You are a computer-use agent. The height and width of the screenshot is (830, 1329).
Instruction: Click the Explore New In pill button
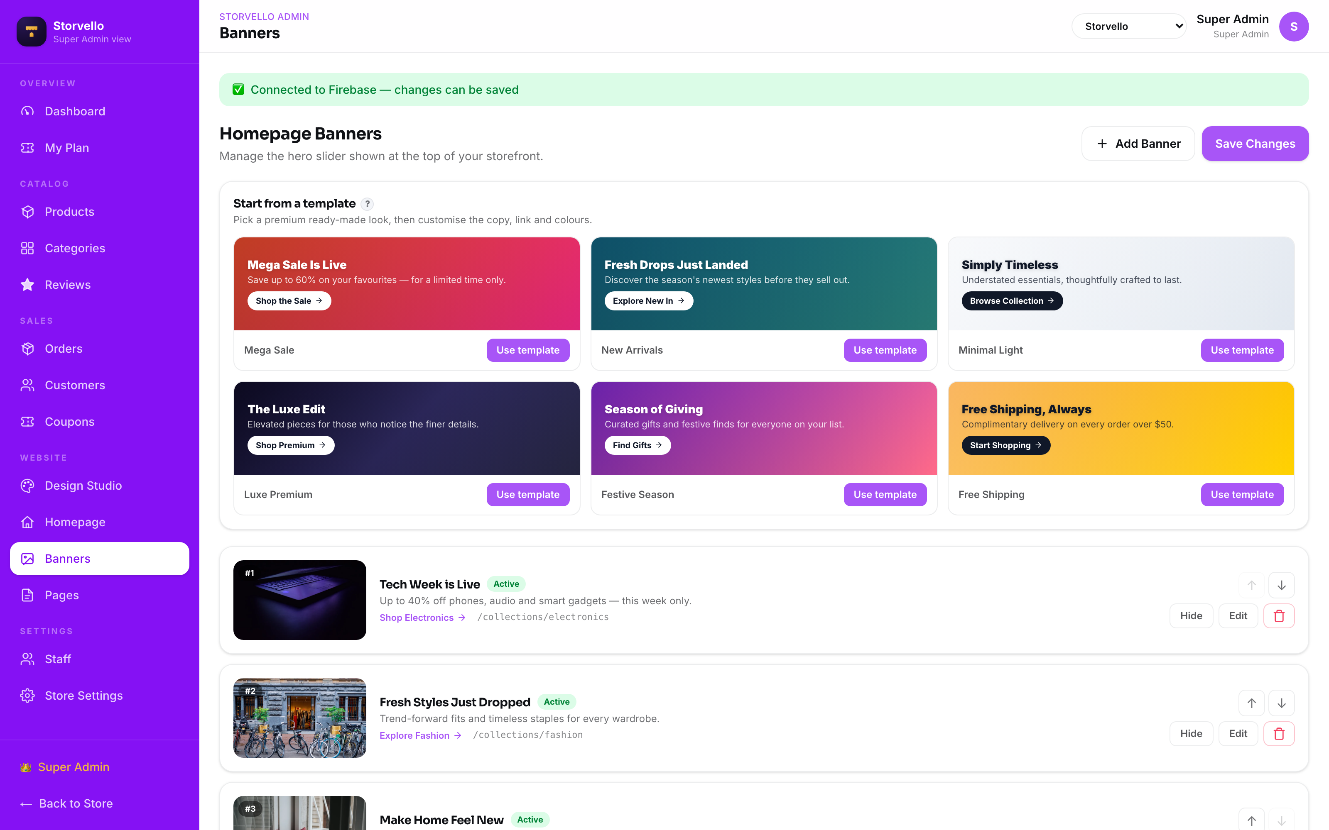(x=649, y=301)
